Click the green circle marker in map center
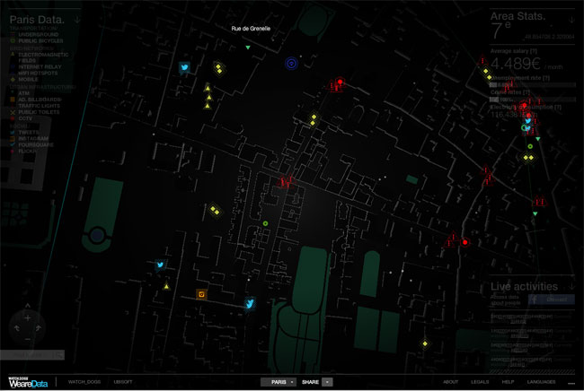 pyautogui.click(x=265, y=223)
